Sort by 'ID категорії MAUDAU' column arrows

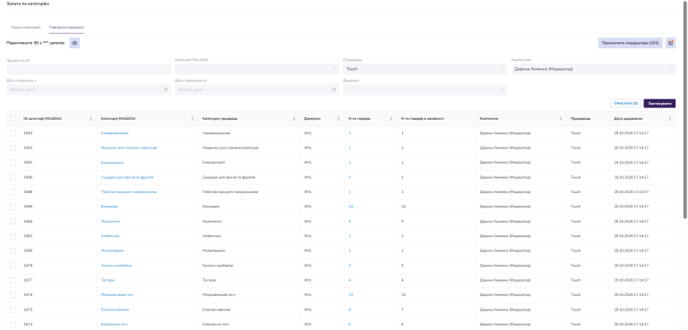coord(90,119)
